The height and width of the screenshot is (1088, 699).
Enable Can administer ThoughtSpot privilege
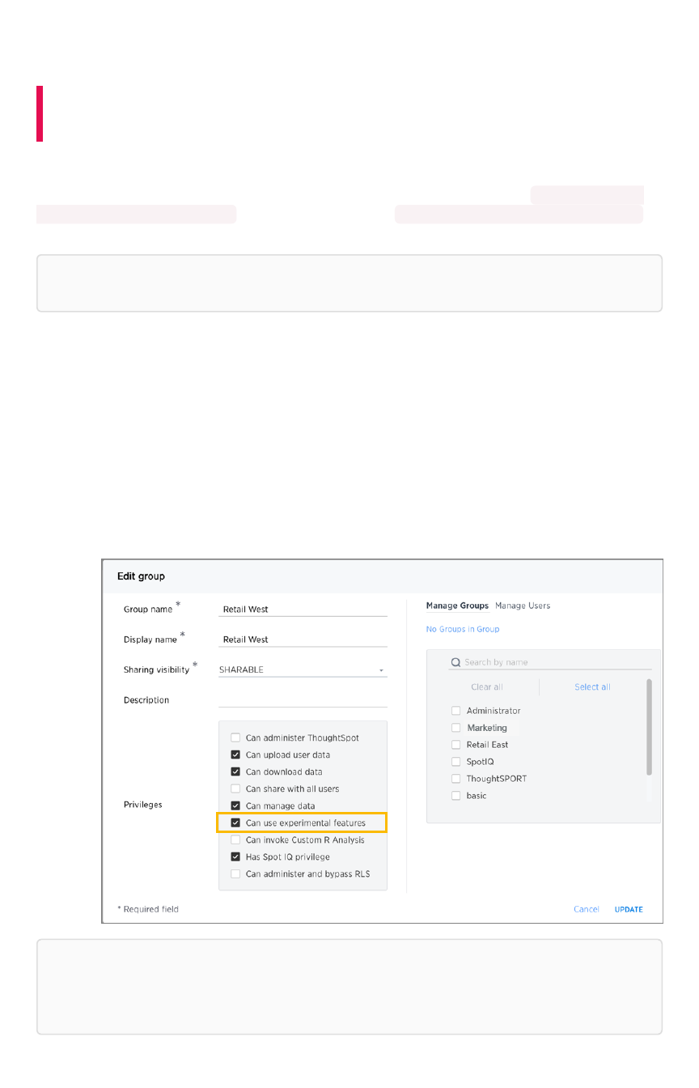tap(235, 738)
